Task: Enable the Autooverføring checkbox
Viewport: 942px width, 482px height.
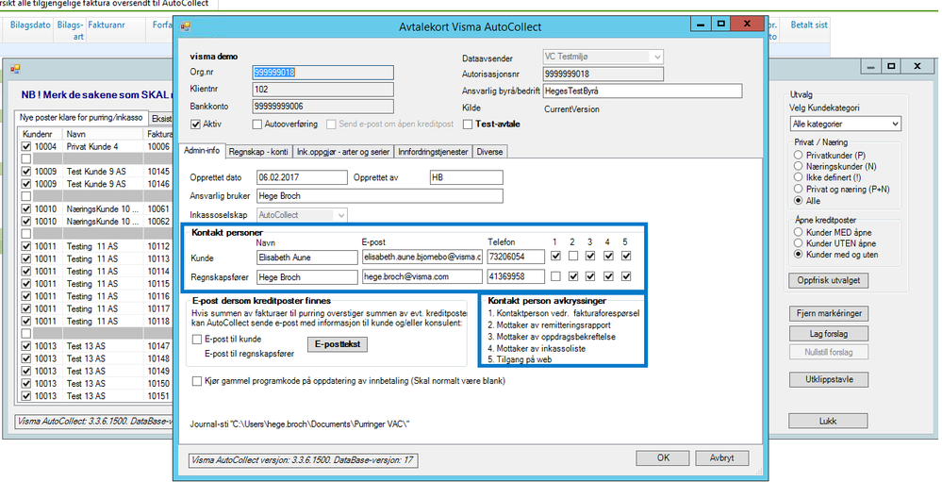Action: pos(257,125)
